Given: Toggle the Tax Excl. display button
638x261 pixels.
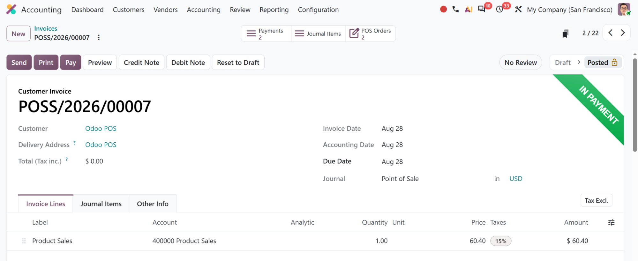Looking at the screenshot, I should pyautogui.click(x=596, y=200).
